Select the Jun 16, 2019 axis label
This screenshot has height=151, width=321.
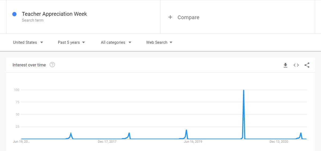point(193,142)
